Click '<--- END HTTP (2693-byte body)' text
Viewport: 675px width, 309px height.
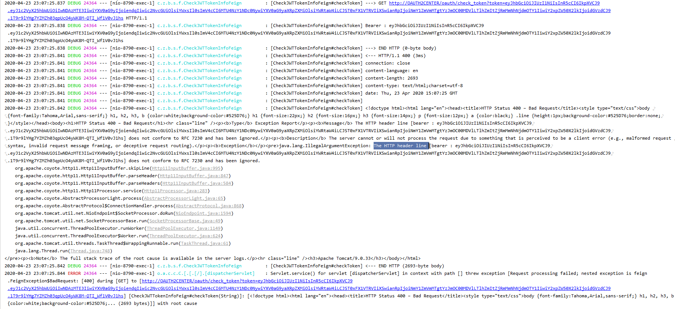pyautogui.click(x=405, y=266)
